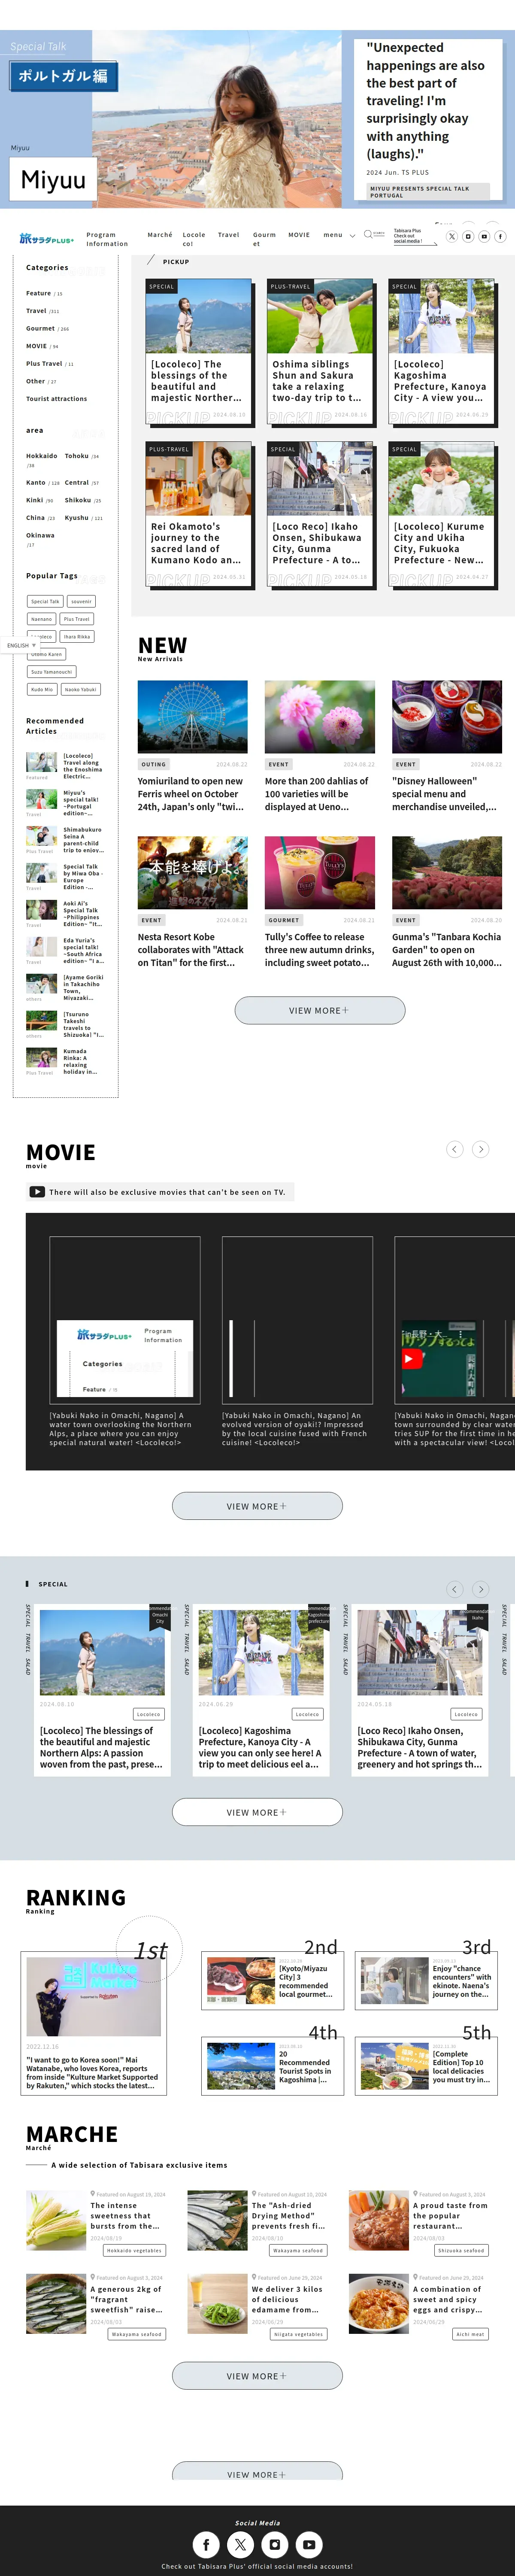Click the Locoleco tag on Kagoshima special card

click(x=307, y=1713)
